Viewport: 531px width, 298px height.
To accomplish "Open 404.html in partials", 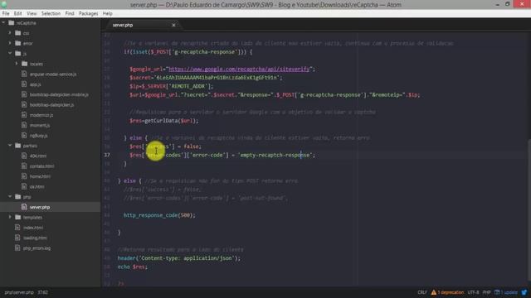I will (38, 156).
